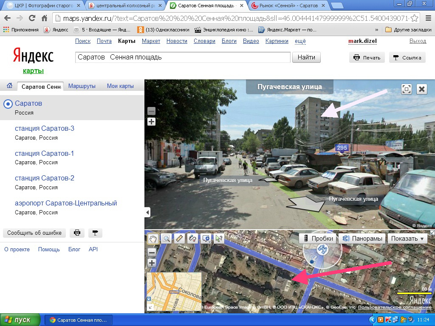Select the Саратов, Россия result marker
This screenshot has width=435, height=326.
pyautogui.click(x=8, y=104)
